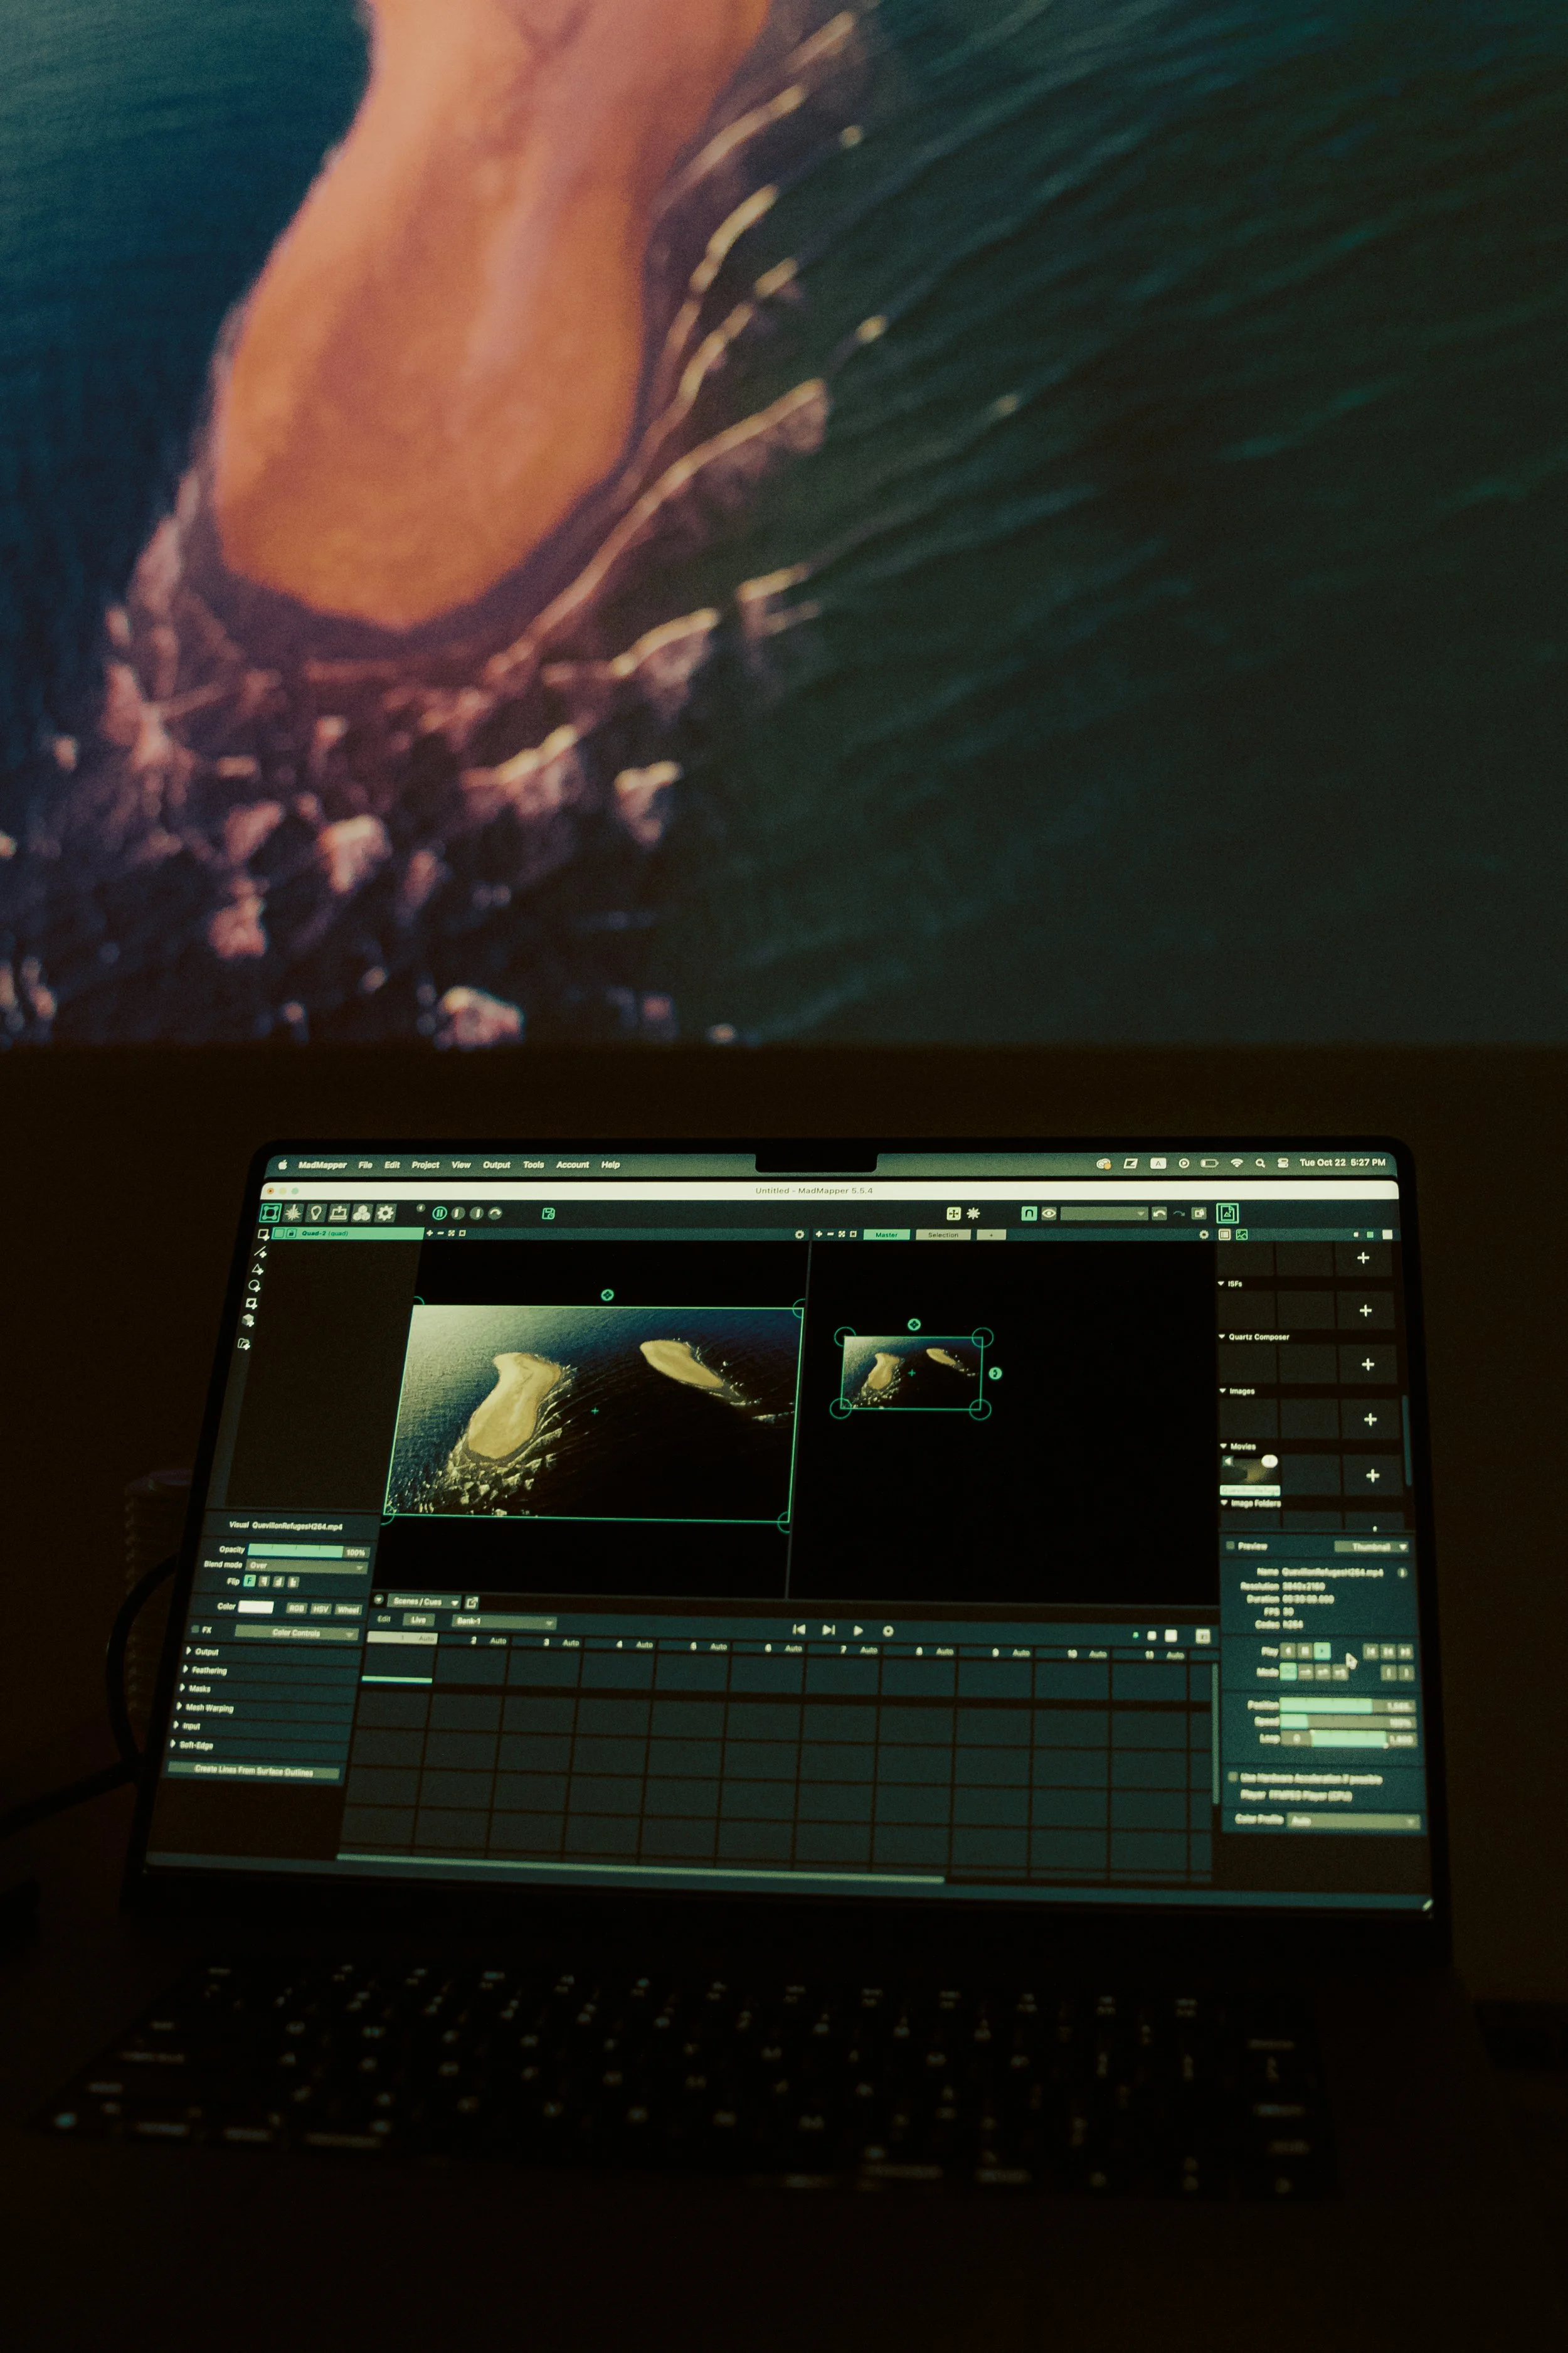The width and height of the screenshot is (1568, 2353).
Task: Click the save project floppy icon
Action: point(548,1214)
